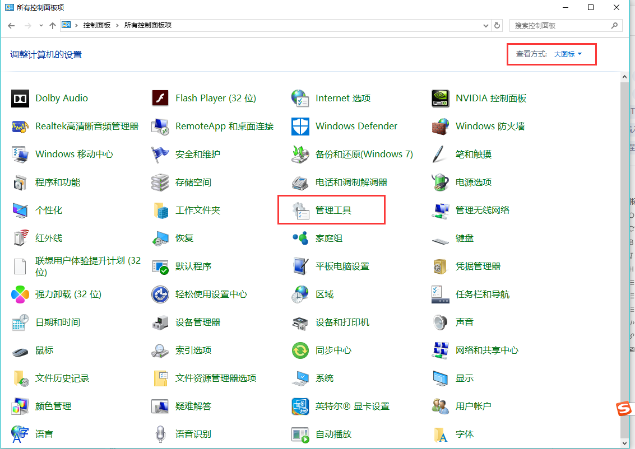635x449 pixels.
Task: Click the 所有控制面板项 breadcrumb item
Action: 148,25
